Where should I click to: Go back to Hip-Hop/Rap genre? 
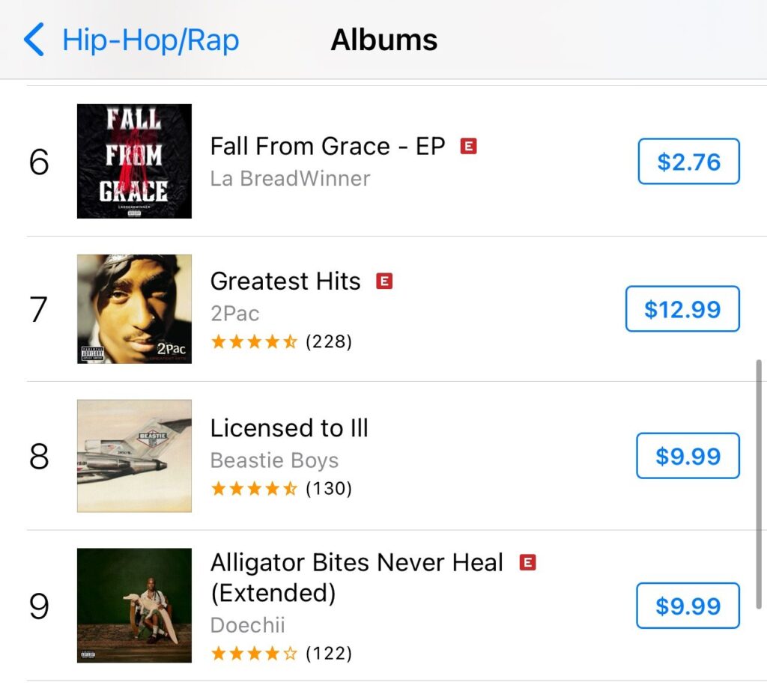[x=151, y=40]
